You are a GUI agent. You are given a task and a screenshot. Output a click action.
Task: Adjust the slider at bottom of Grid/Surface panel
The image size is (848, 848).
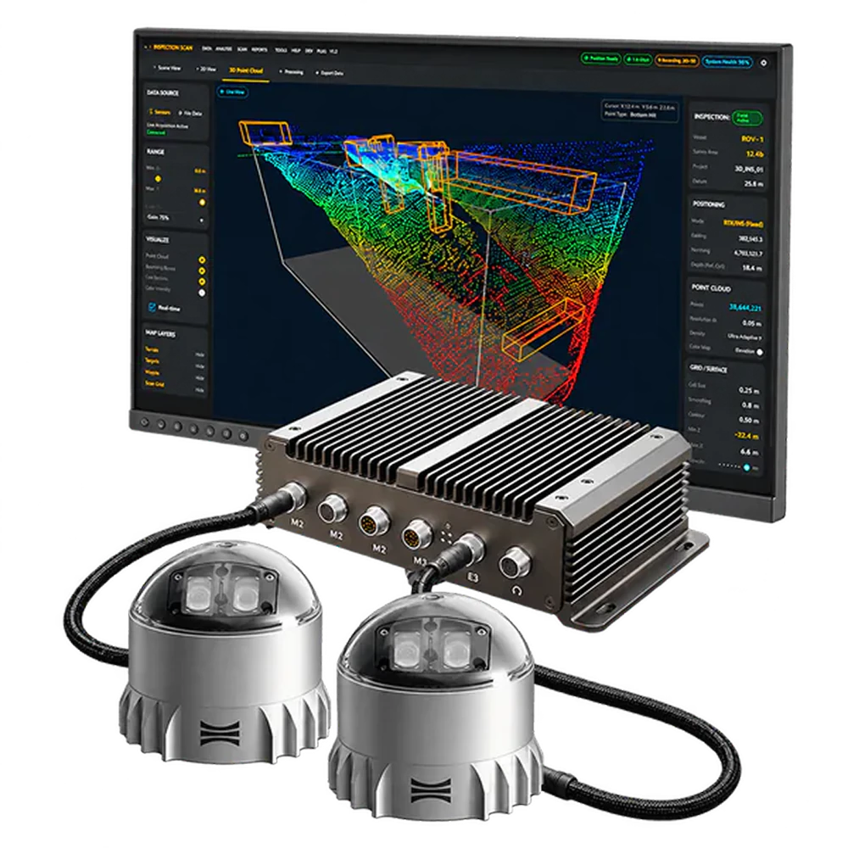click(746, 467)
